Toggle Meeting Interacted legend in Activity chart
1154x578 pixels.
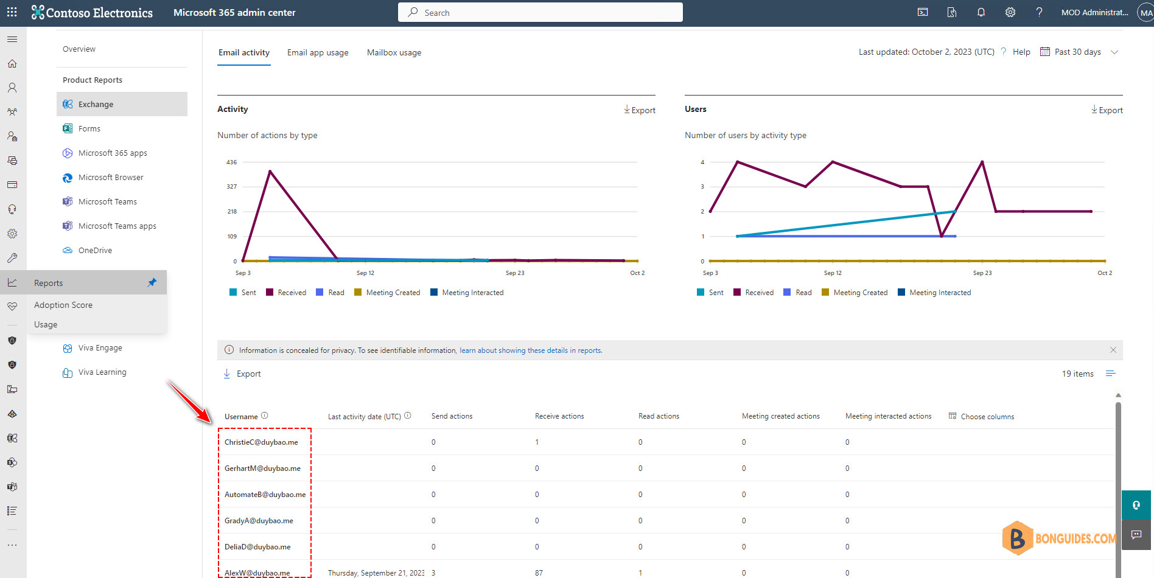pos(467,293)
